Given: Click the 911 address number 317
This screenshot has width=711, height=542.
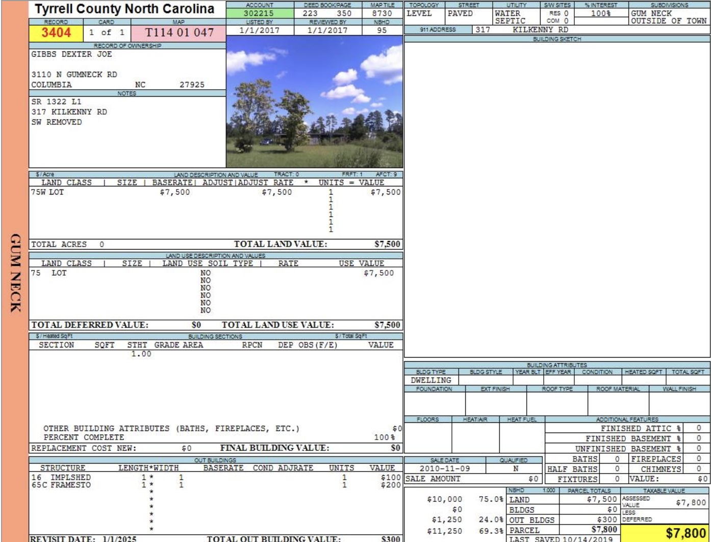Looking at the screenshot, I should pos(482,30).
